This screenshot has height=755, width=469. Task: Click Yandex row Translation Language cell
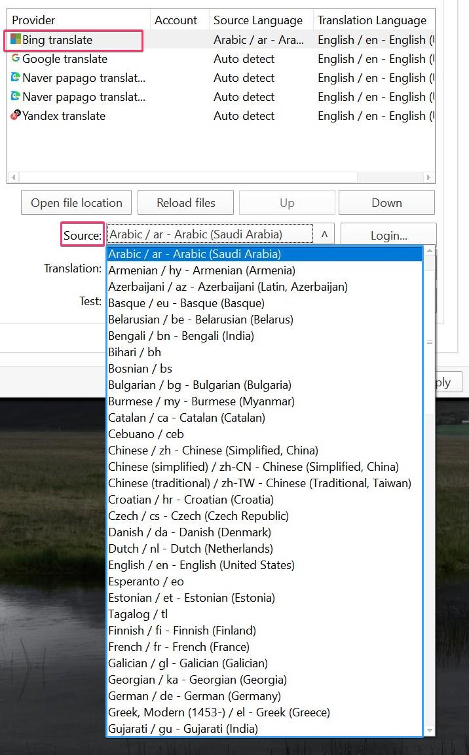pos(373,115)
